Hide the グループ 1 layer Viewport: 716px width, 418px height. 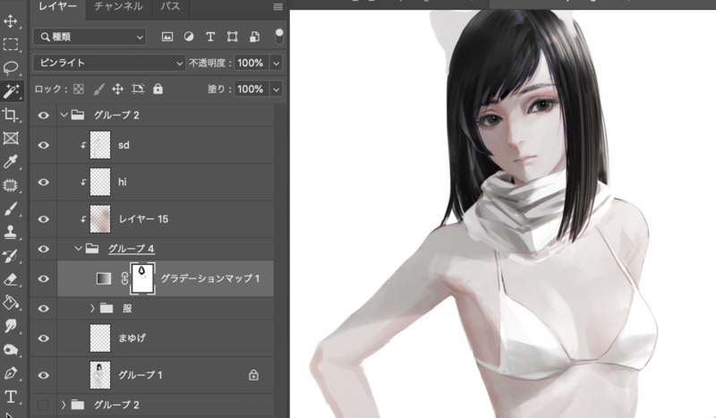43,375
